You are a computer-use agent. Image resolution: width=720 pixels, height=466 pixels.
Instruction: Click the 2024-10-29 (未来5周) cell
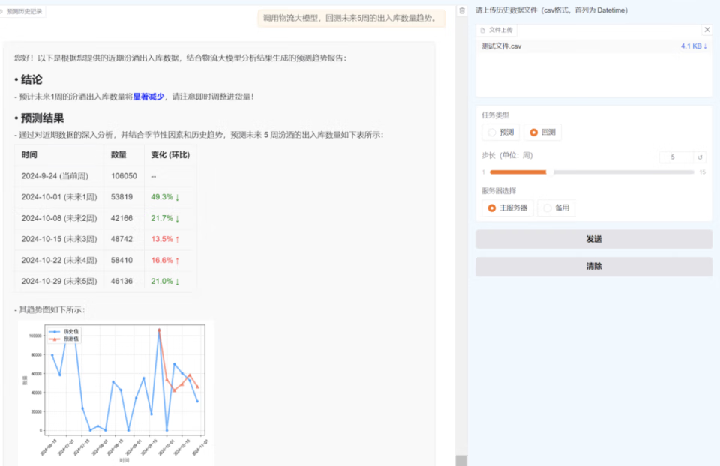59,282
